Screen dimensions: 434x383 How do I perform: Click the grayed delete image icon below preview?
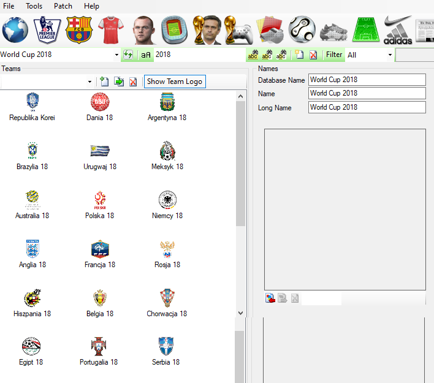pos(295,298)
